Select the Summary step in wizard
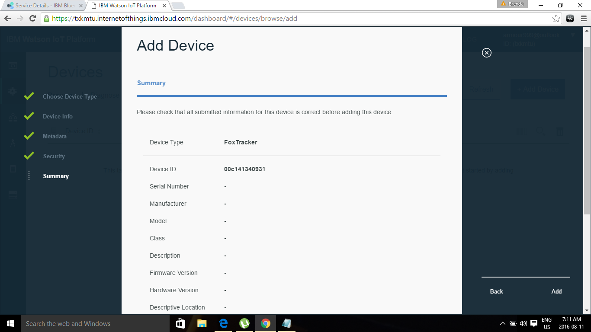This screenshot has height=332, width=591. pos(56,176)
